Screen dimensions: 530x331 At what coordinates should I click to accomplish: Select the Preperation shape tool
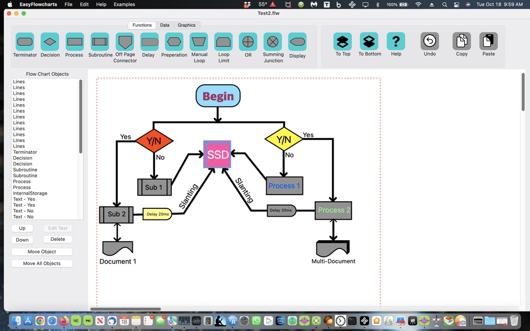point(174,42)
